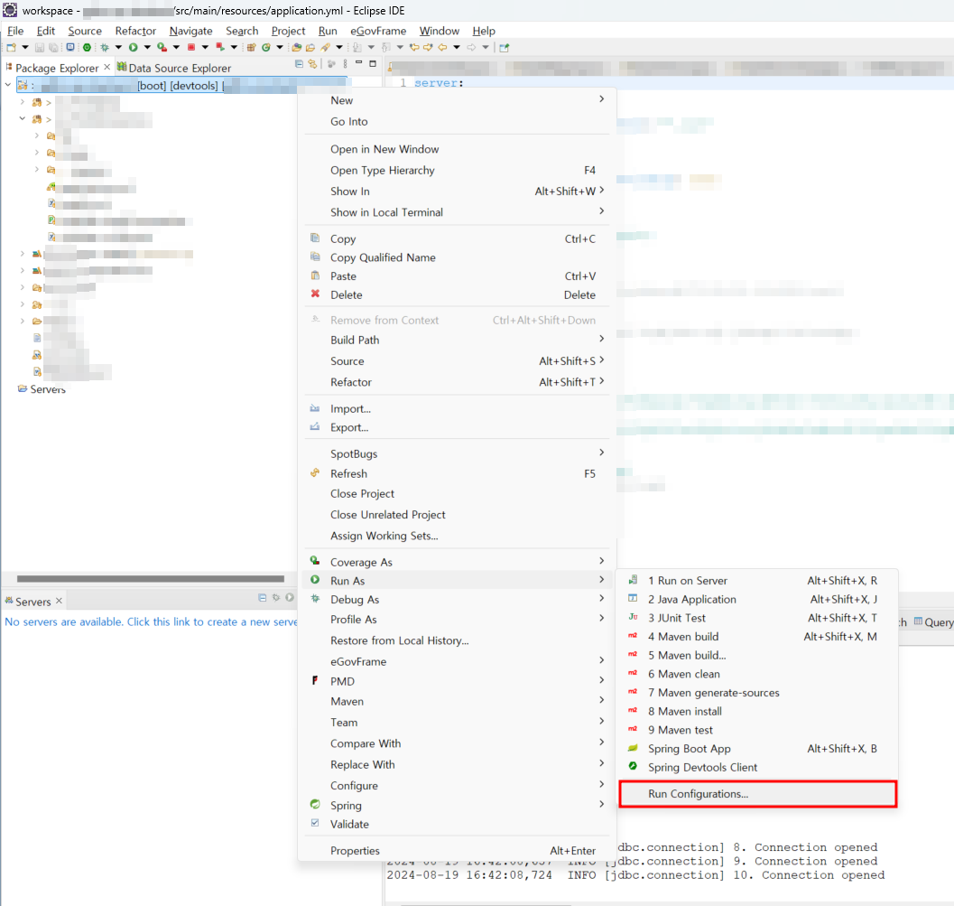Screen dimensions: 954x906
Task: Expand the Build Path submenu
Action: pyautogui.click(x=601, y=339)
